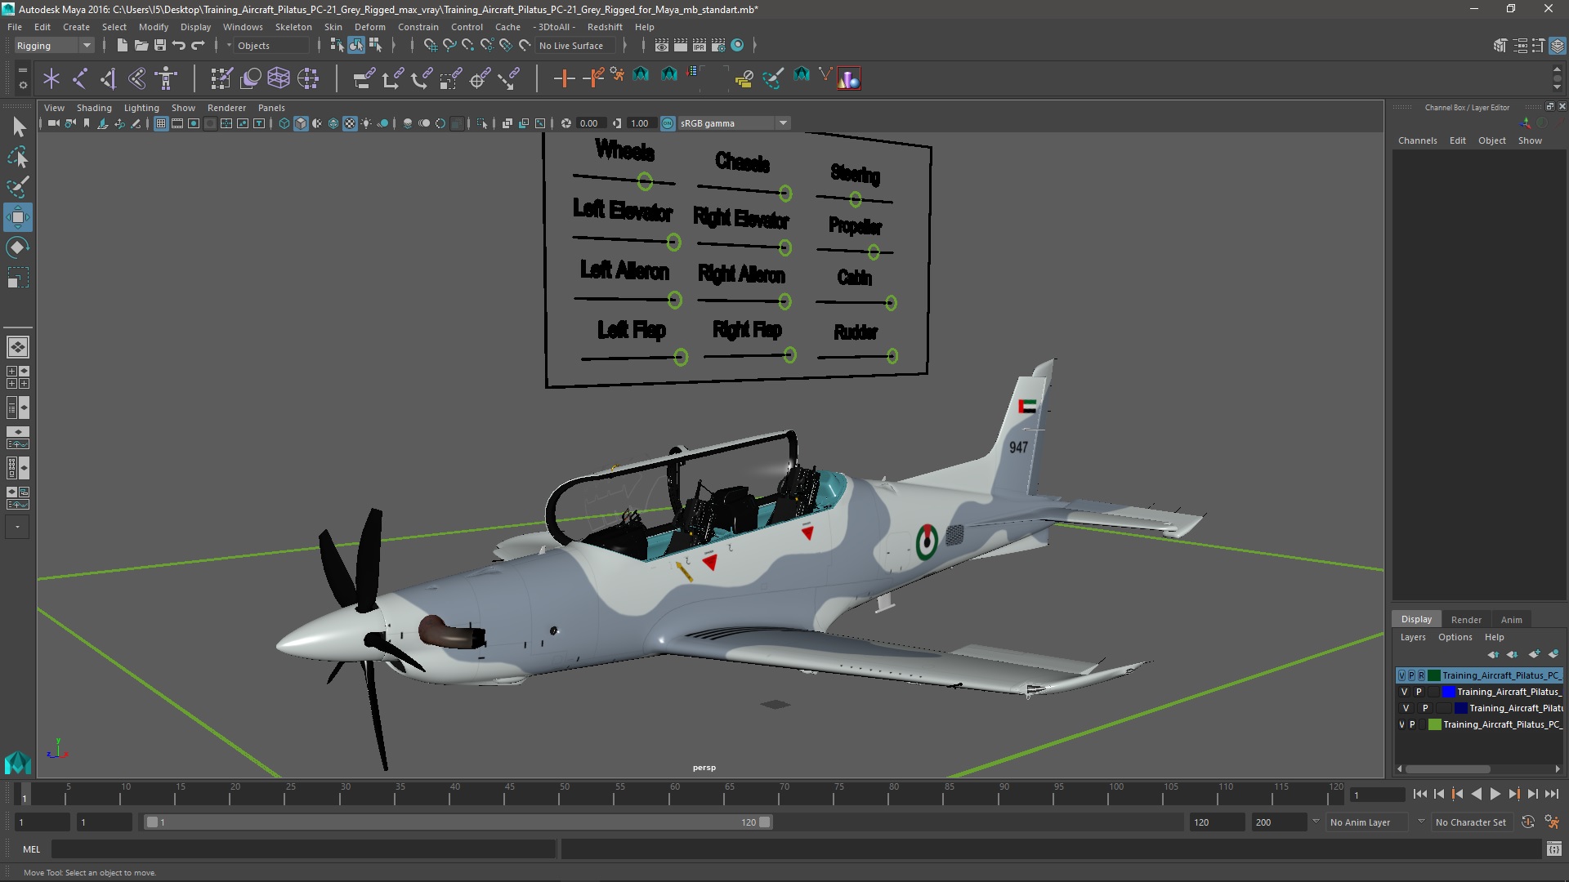Create a new empty display layer

click(1534, 654)
